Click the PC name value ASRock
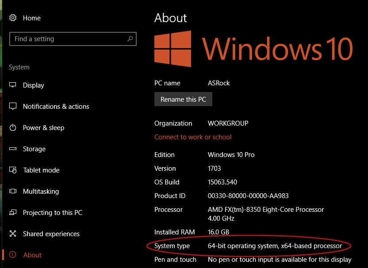This screenshot has width=368, height=268. click(219, 83)
